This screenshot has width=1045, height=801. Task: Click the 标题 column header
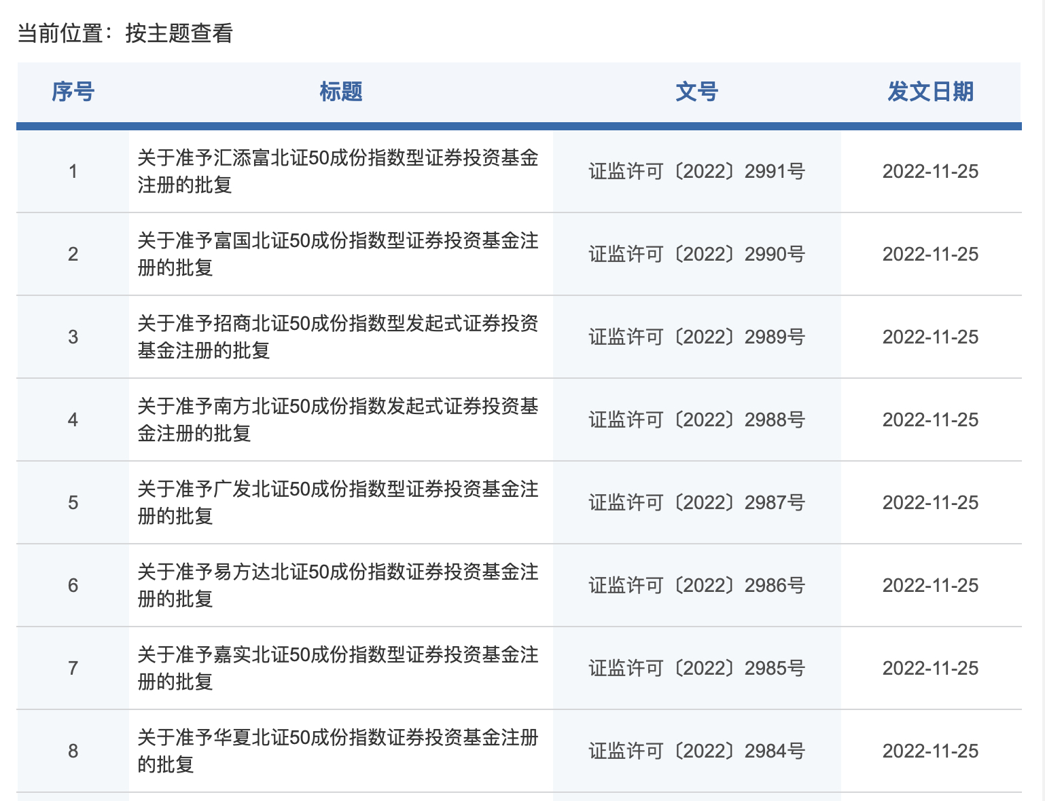tap(341, 92)
